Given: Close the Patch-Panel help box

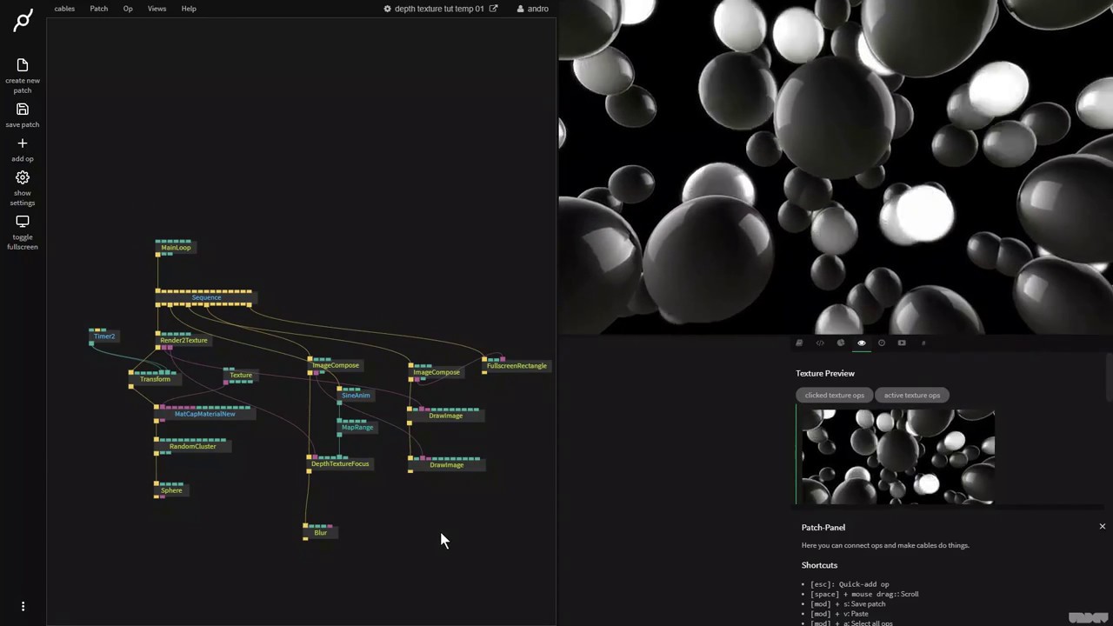Looking at the screenshot, I should 1102,526.
